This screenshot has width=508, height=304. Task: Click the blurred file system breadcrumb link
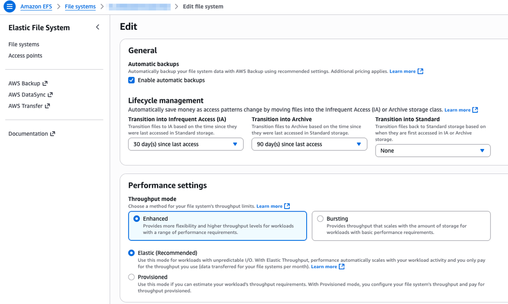click(139, 6)
